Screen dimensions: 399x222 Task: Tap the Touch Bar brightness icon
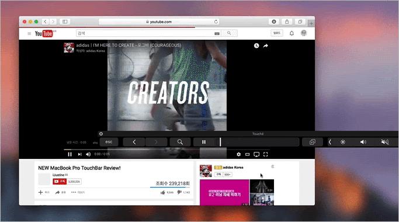click(343, 142)
